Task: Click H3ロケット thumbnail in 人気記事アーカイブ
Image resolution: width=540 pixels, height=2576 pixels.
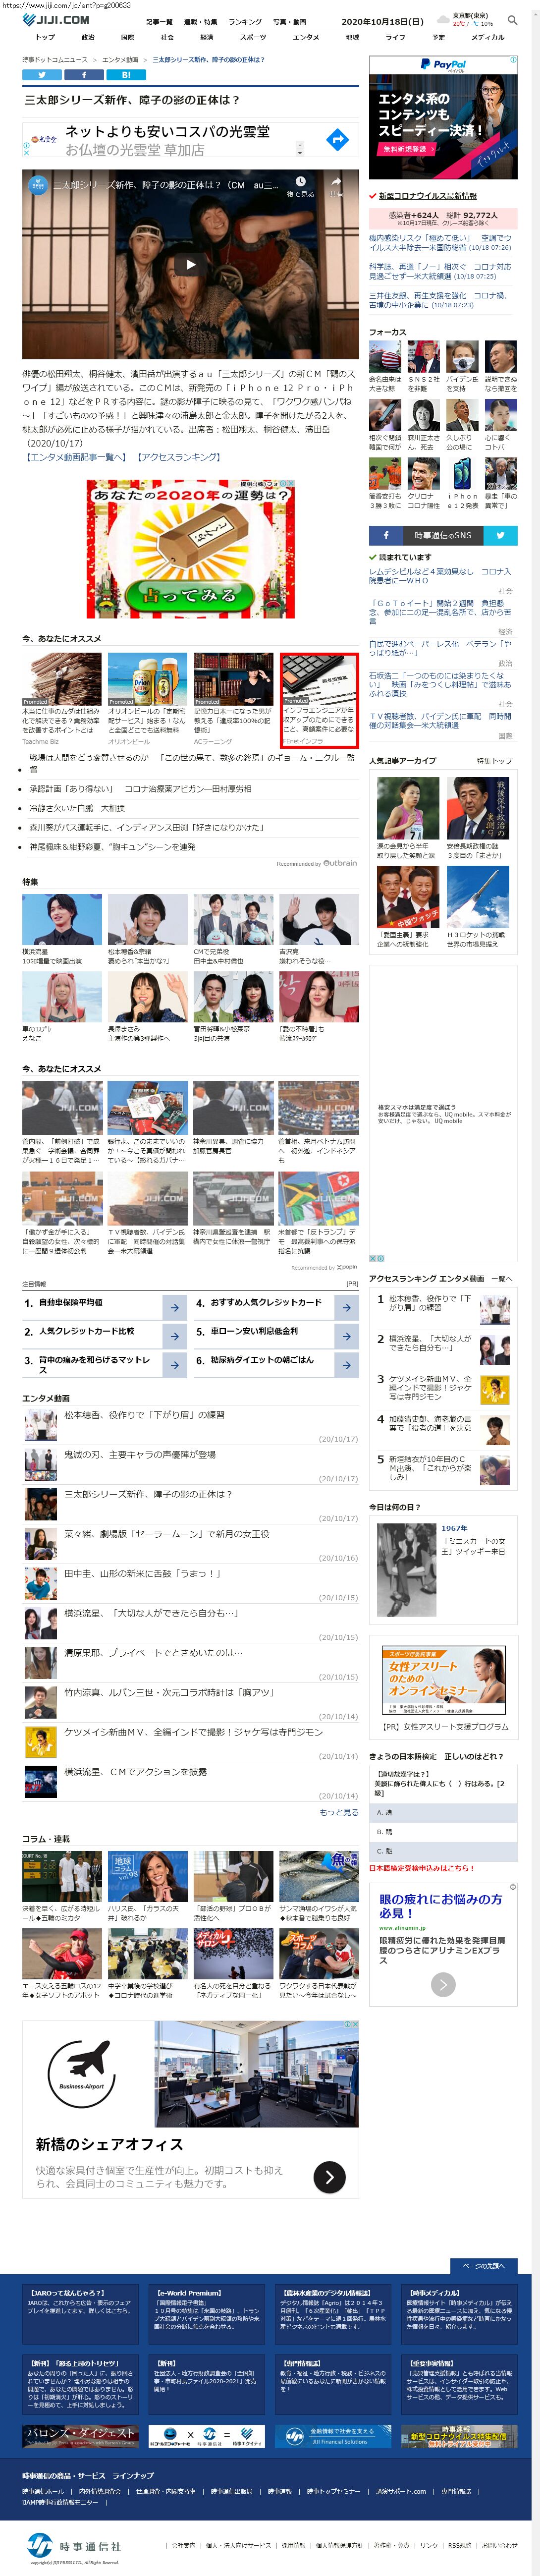Action: pos(478,896)
